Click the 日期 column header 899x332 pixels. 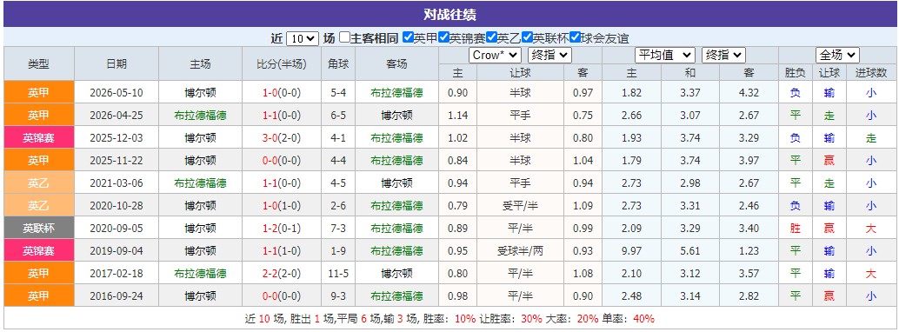pyautogui.click(x=117, y=63)
